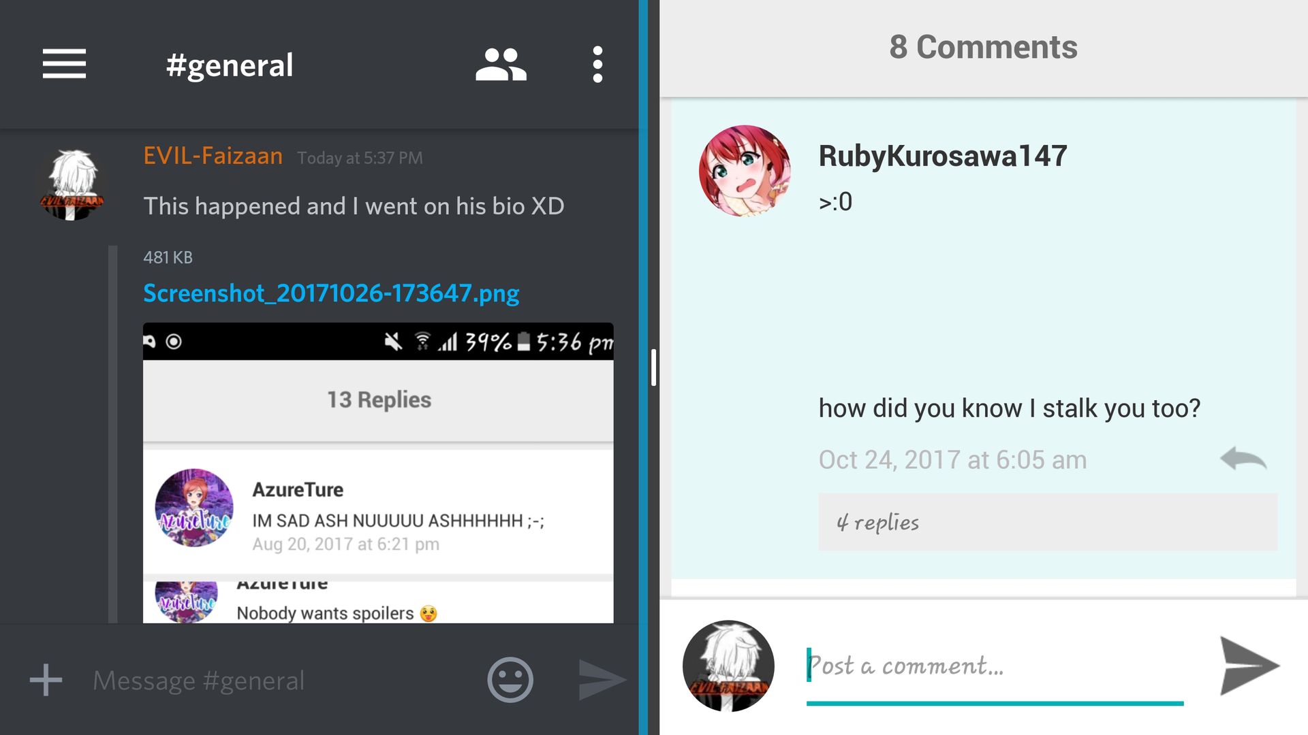The width and height of the screenshot is (1308, 735).
Task: Tap the RubyKurosawa147 username
Action: (942, 156)
